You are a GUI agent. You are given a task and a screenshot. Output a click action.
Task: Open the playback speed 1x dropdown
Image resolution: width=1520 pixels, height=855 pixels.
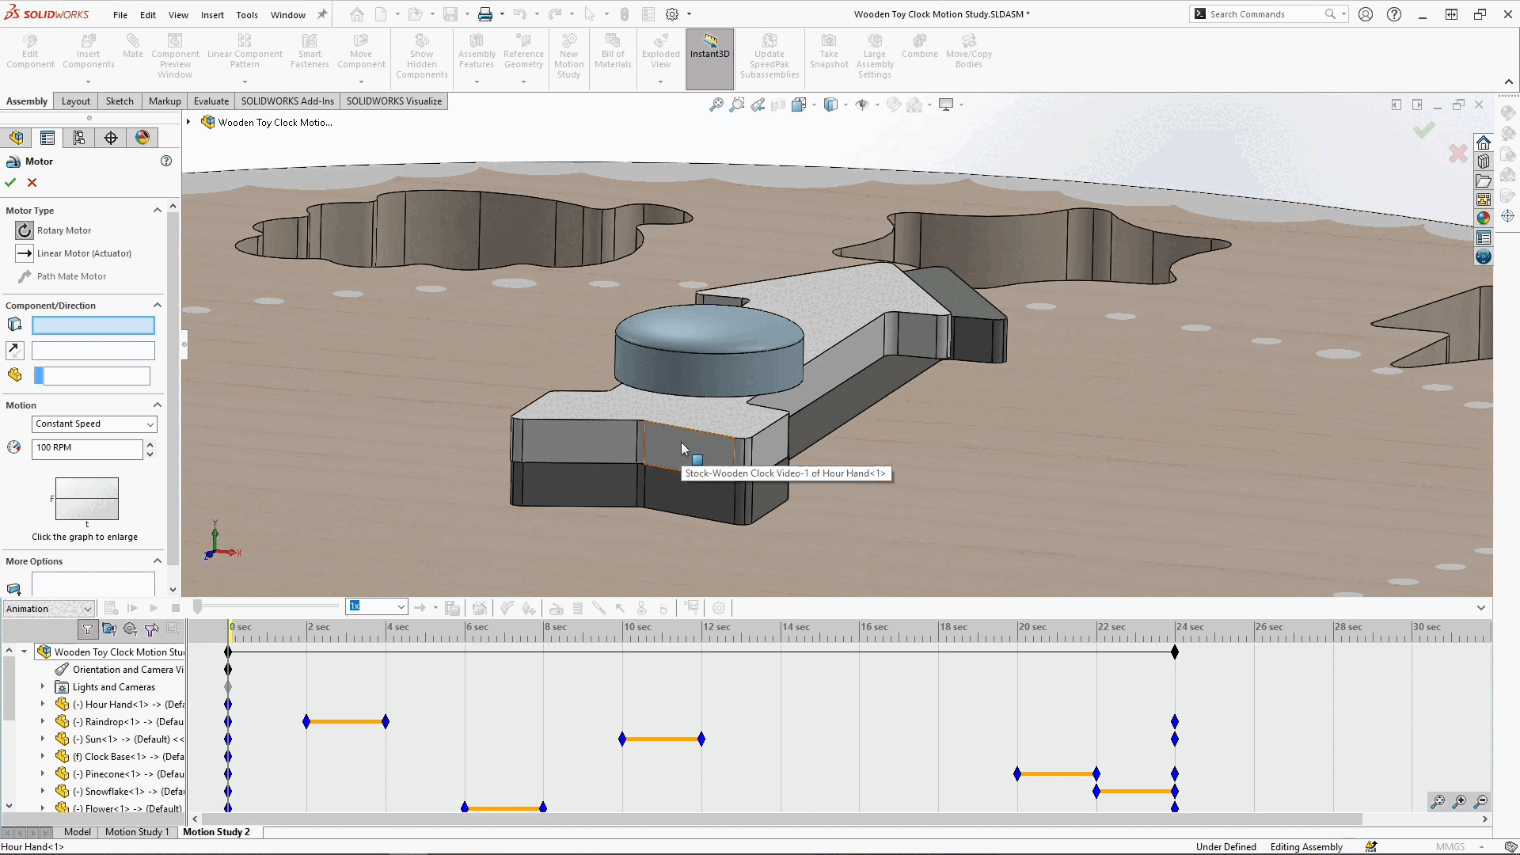[x=402, y=606]
